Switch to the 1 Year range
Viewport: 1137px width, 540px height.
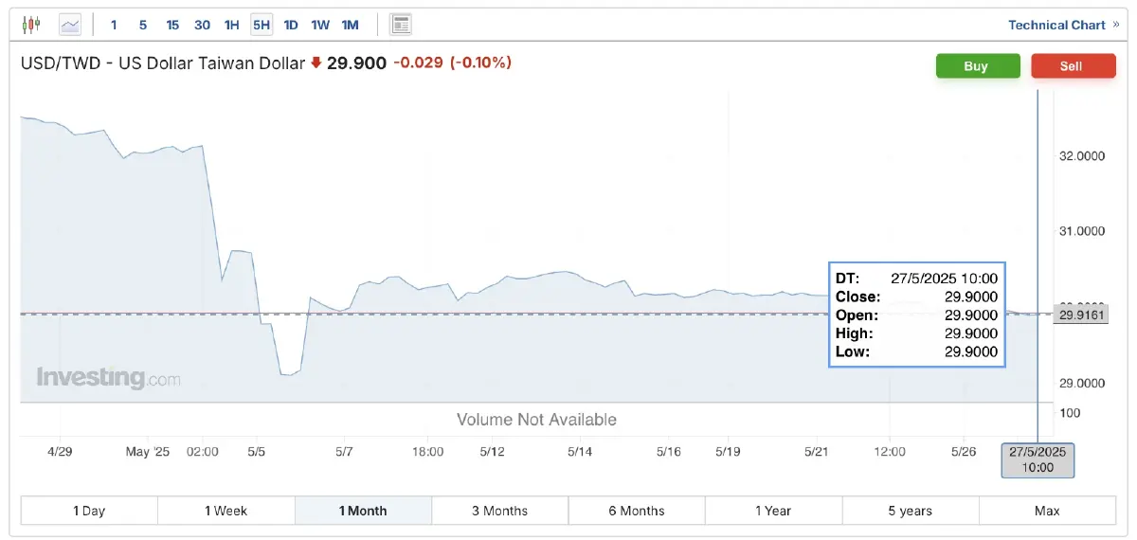[x=773, y=511]
